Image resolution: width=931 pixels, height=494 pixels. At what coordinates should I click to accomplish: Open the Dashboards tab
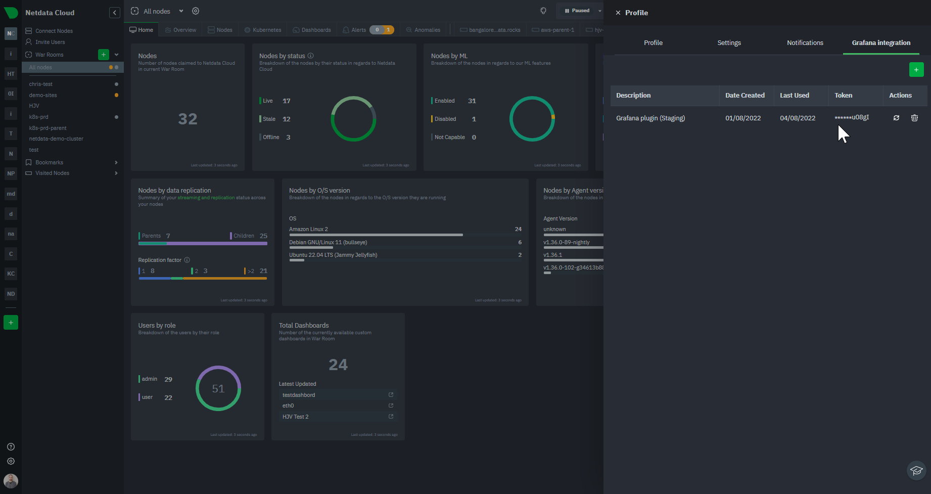click(x=312, y=30)
